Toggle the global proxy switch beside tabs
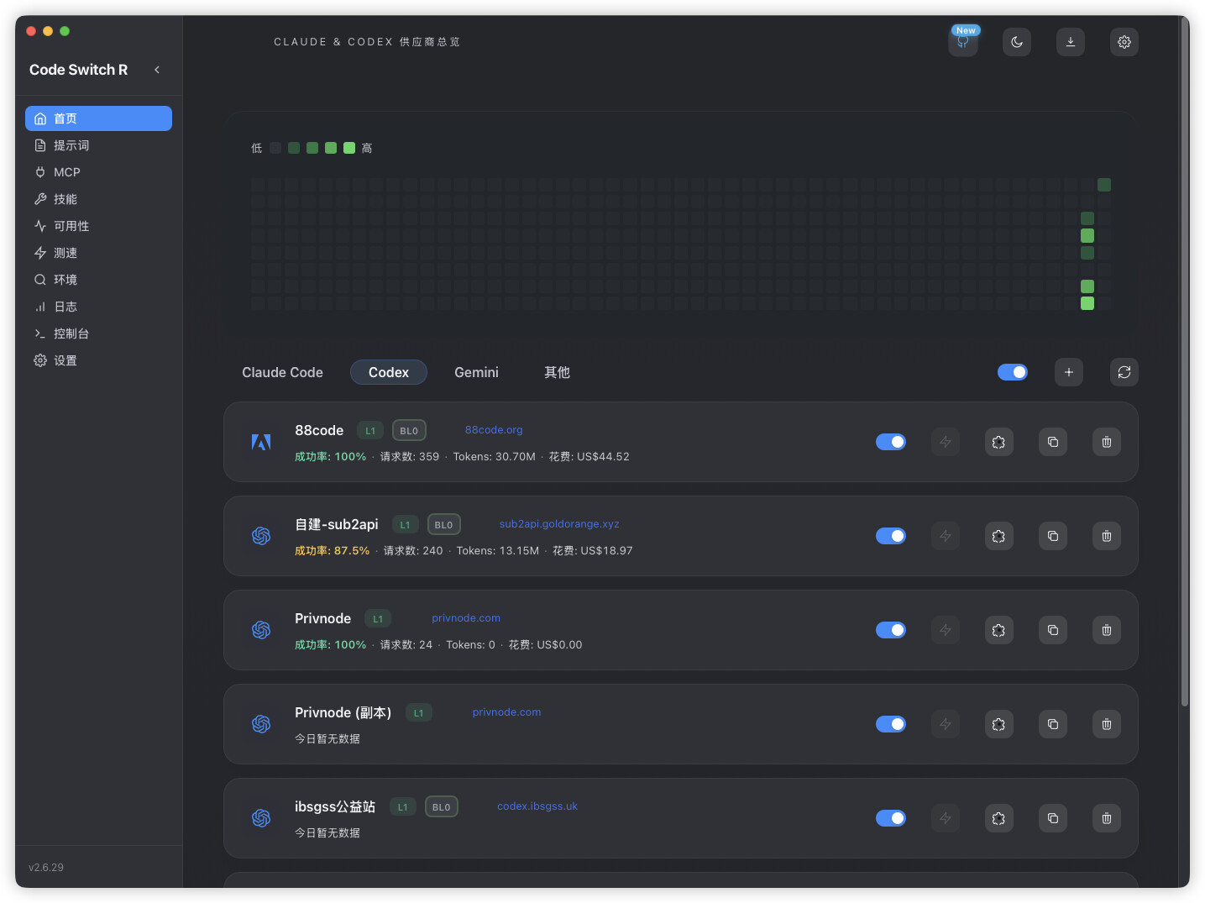This screenshot has width=1205, height=903. (1013, 372)
